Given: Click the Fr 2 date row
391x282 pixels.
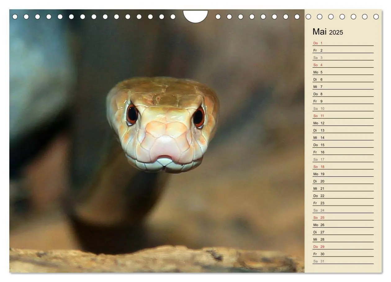Looking at the screenshot, I should coord(343,50).
